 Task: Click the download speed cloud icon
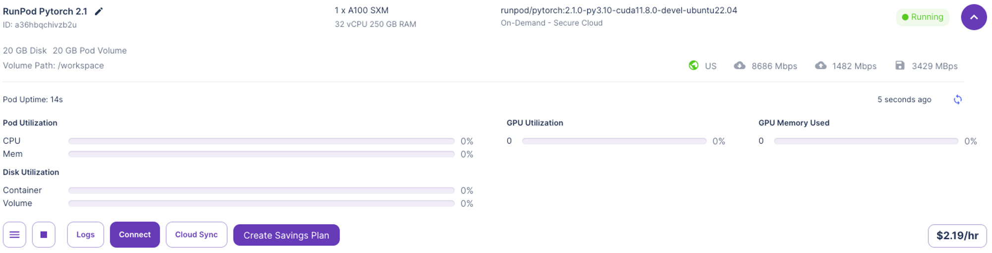[x=740, y=65]
